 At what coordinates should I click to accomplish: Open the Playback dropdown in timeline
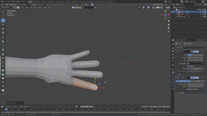9,107
